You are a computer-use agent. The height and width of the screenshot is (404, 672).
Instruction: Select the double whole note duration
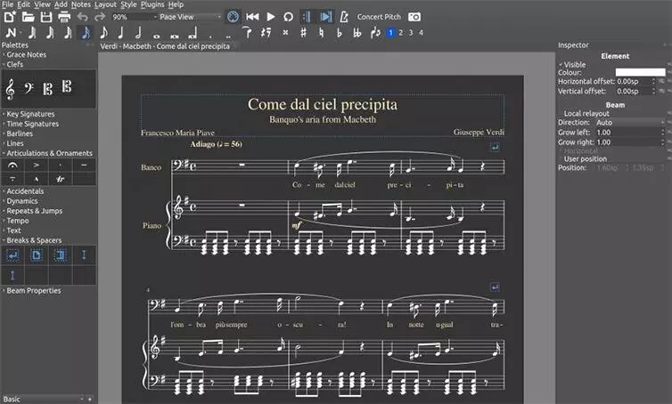tap(174, 36)
